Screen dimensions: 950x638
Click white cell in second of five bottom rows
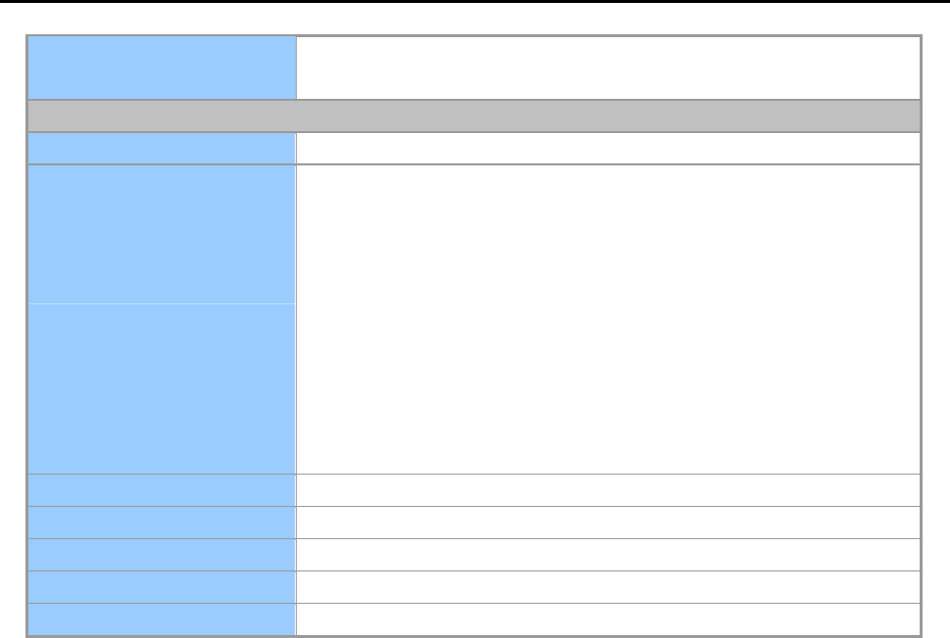click(x=608, y=522)
